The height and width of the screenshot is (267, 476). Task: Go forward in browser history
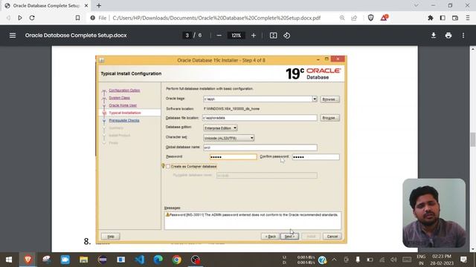coord(20,18)
